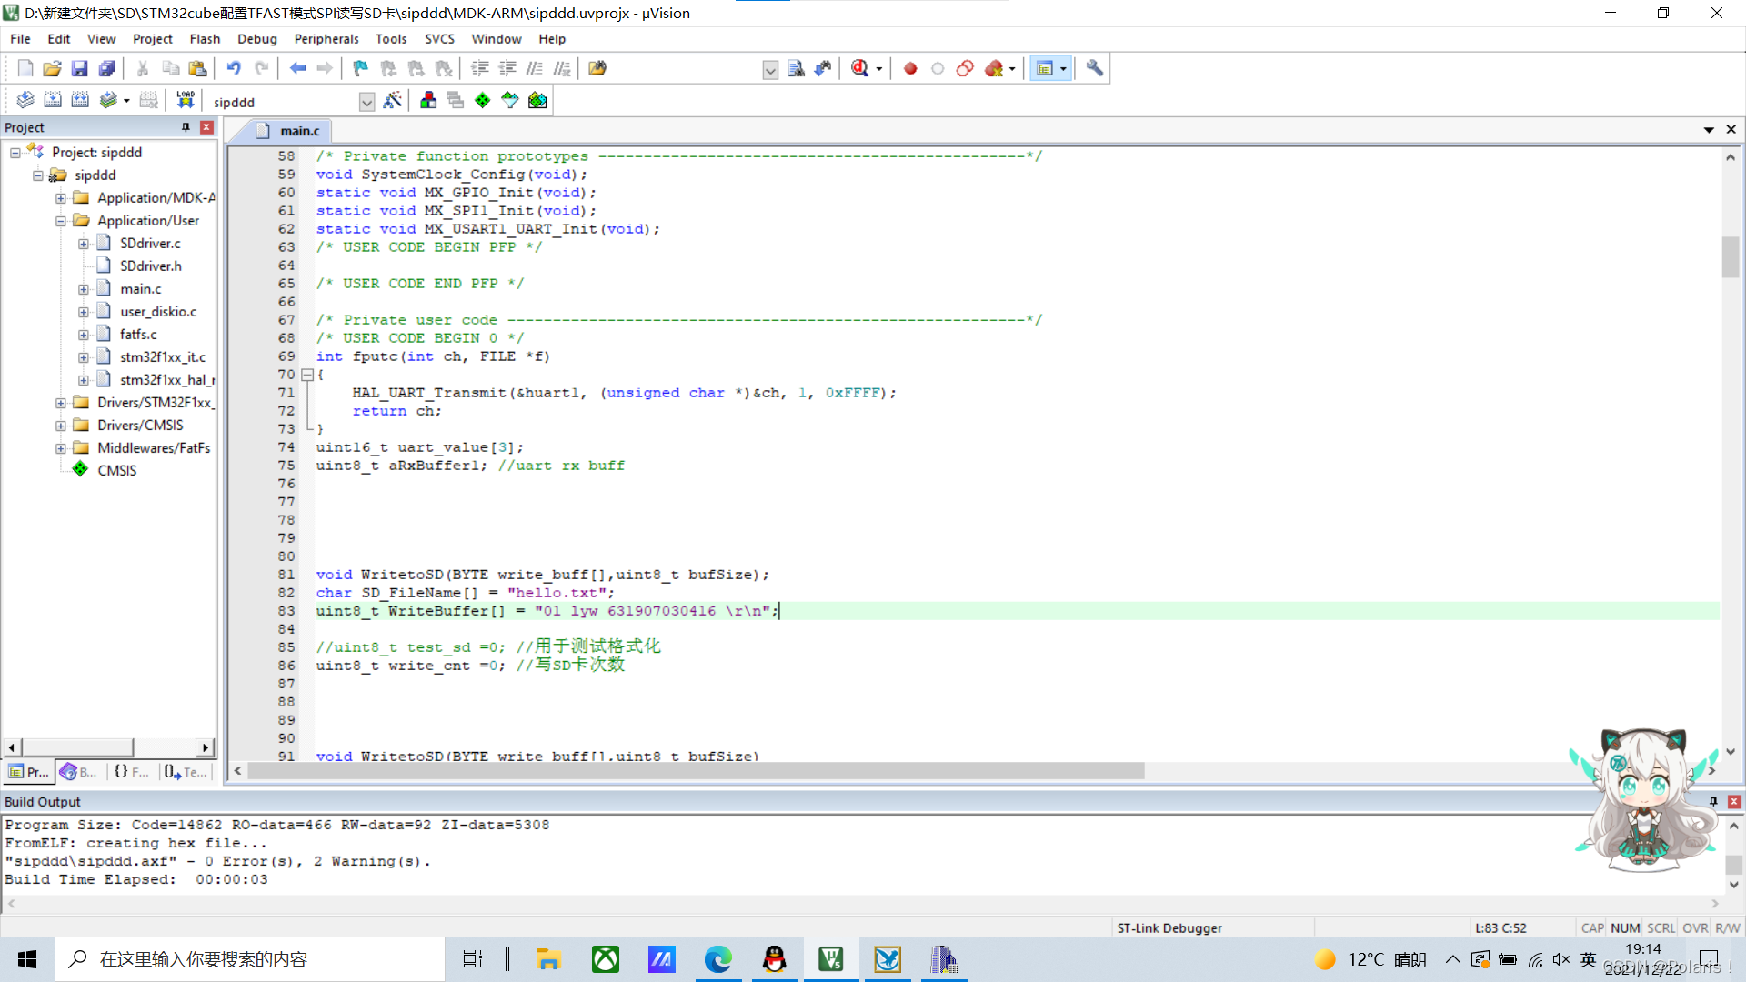This screenshot has height=982, width=1746.
Task: Close the Project panel
Action: pyautogui.click(x=206, y=127)
